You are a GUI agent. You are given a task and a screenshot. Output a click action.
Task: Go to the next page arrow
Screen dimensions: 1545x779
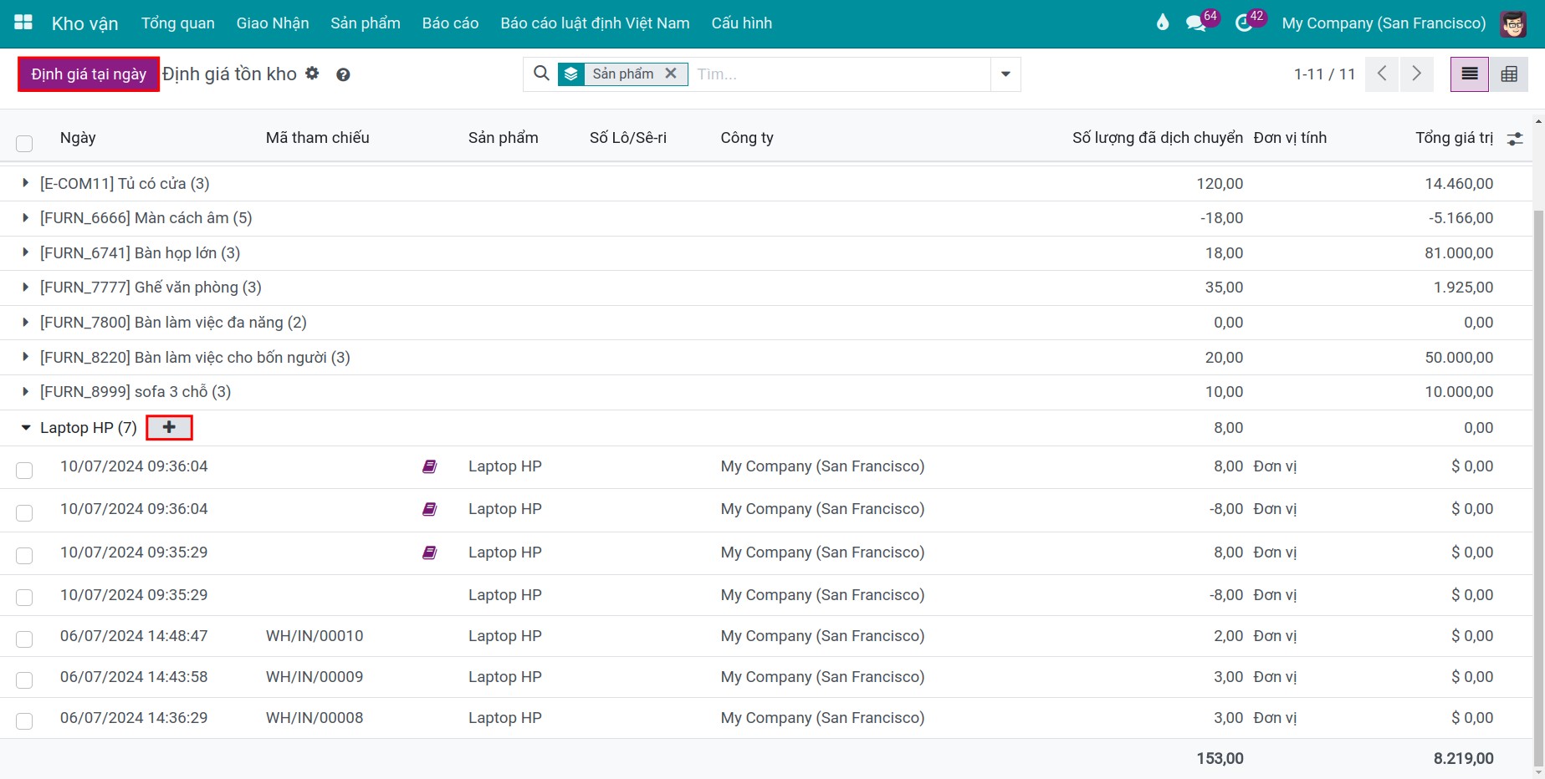[x=1416, y=74]
